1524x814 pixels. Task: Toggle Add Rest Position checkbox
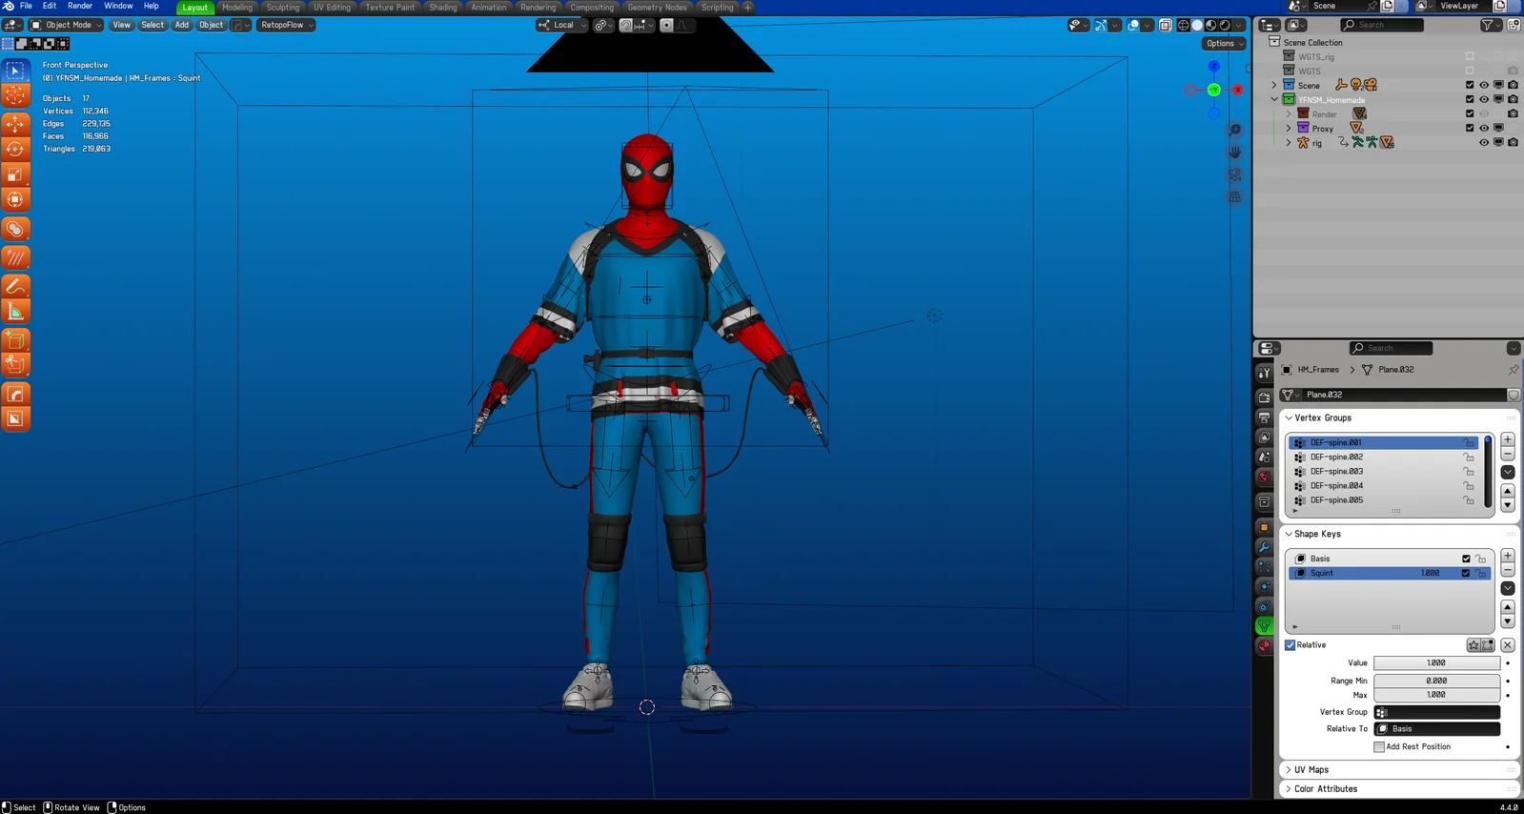[x=1379, y=747]
